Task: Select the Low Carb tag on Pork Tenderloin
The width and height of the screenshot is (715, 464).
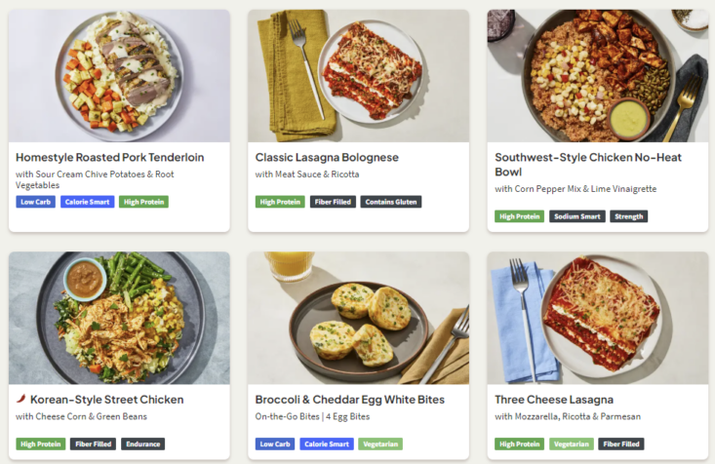Action: (x=35, y=202)
